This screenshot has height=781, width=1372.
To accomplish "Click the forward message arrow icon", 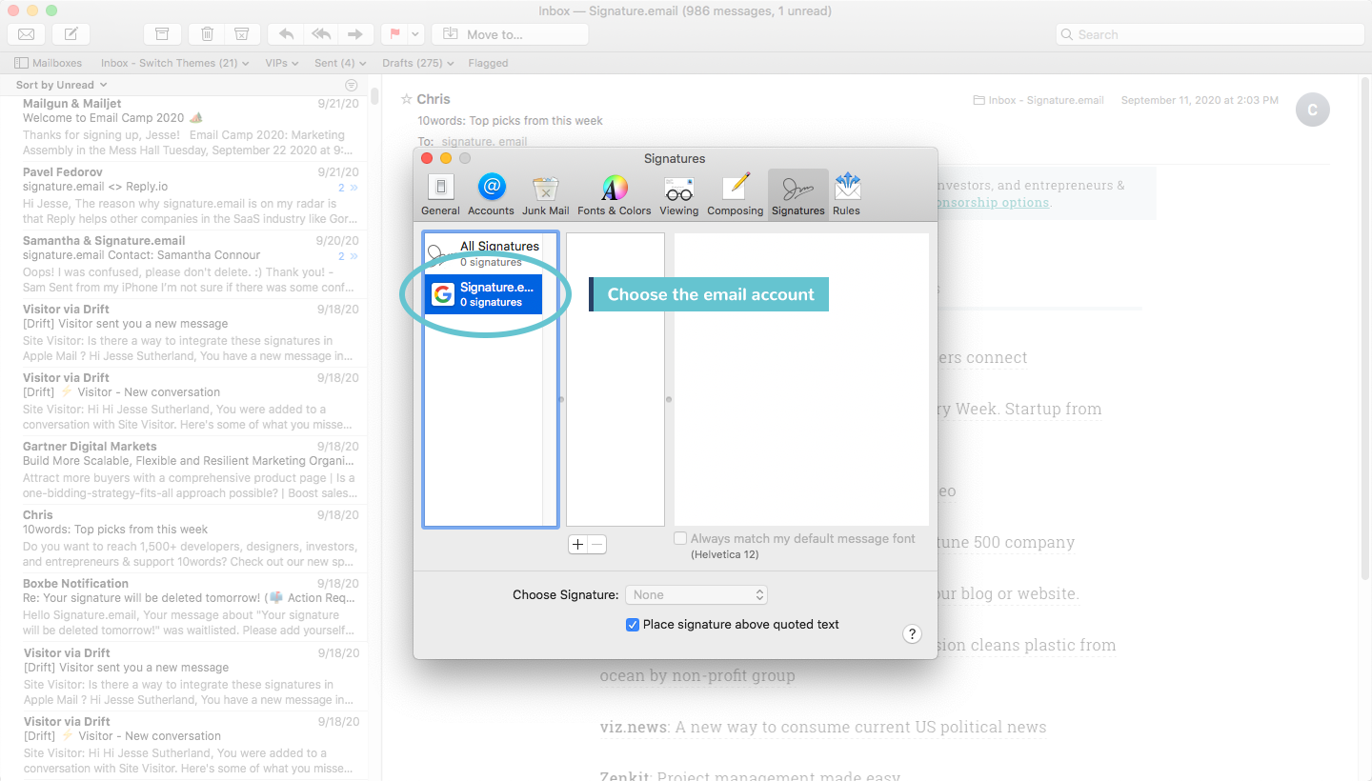I will (354, 33).
